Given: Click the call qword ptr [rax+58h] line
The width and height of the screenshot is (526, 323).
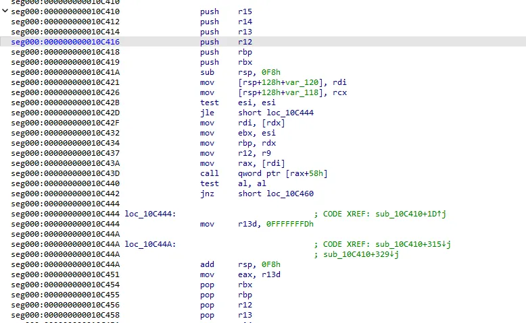Looking at the screenshot, I should click(264, 173).
